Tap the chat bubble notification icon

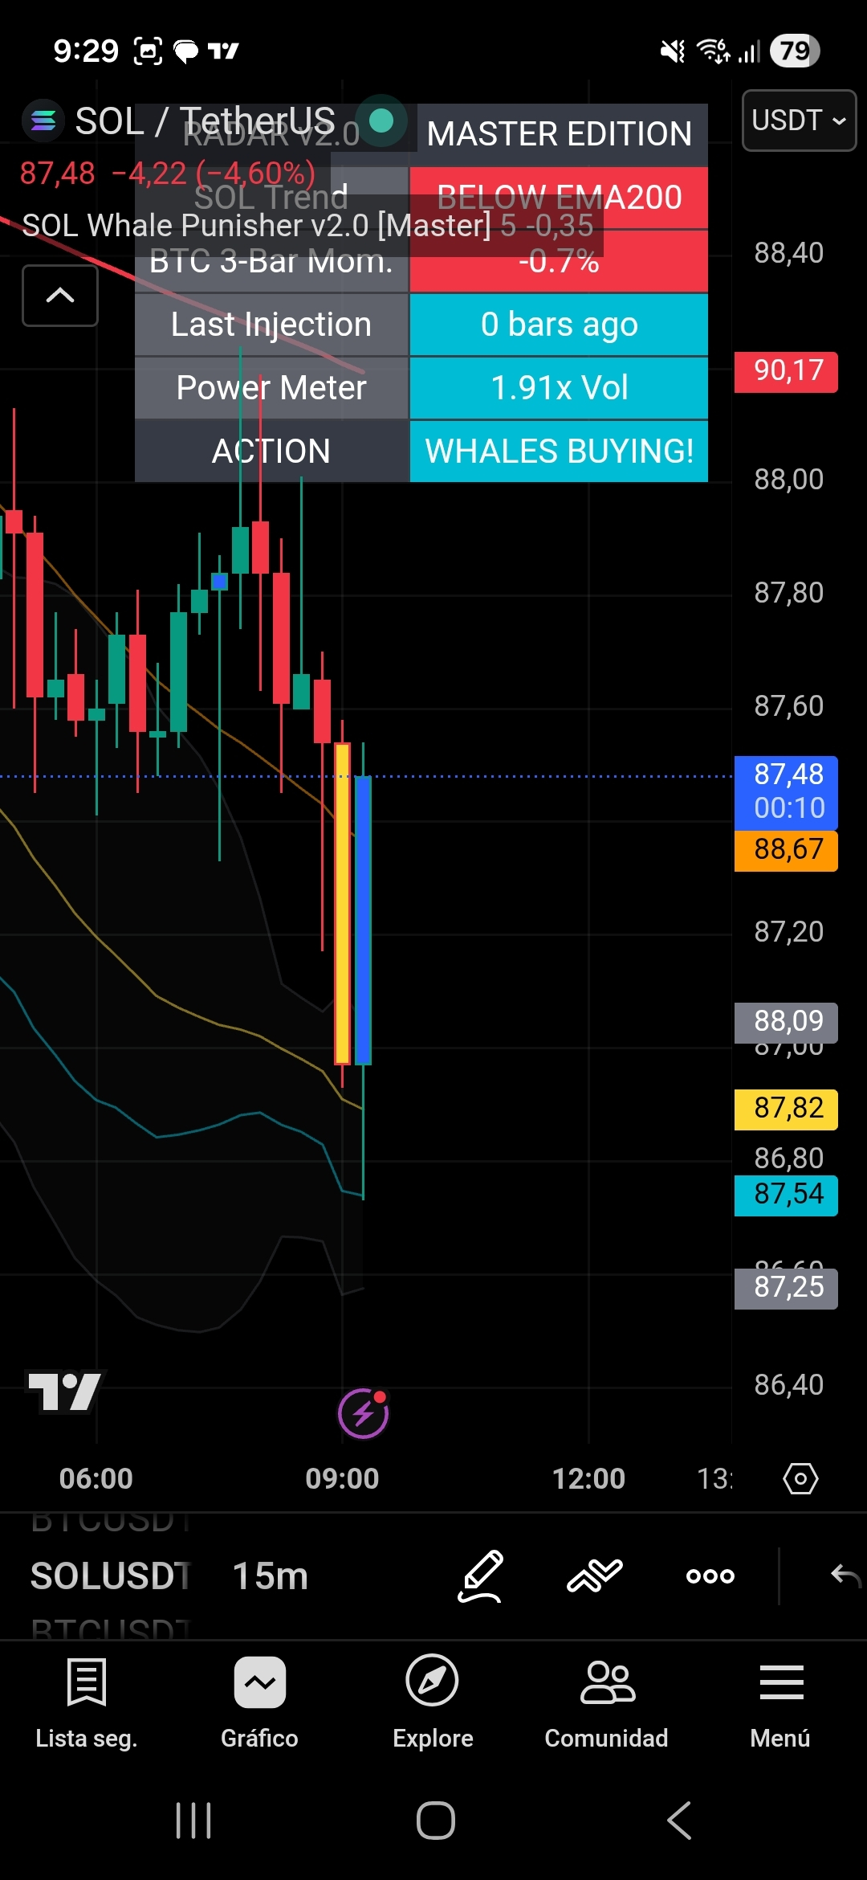pos(186,51)
